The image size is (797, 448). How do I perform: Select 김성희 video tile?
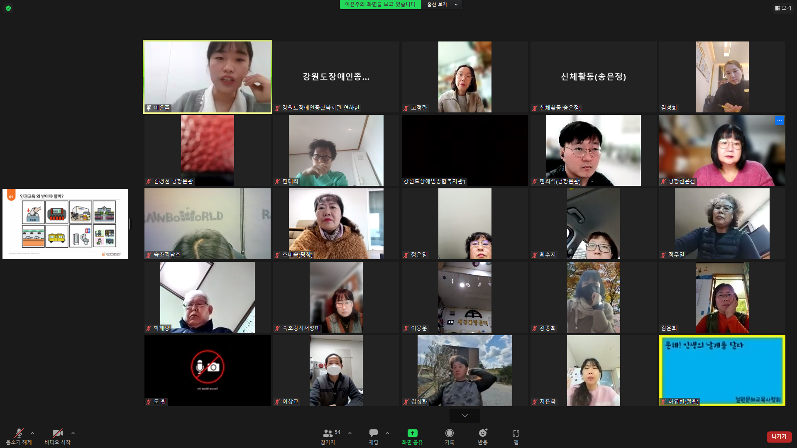coord(722,77)
